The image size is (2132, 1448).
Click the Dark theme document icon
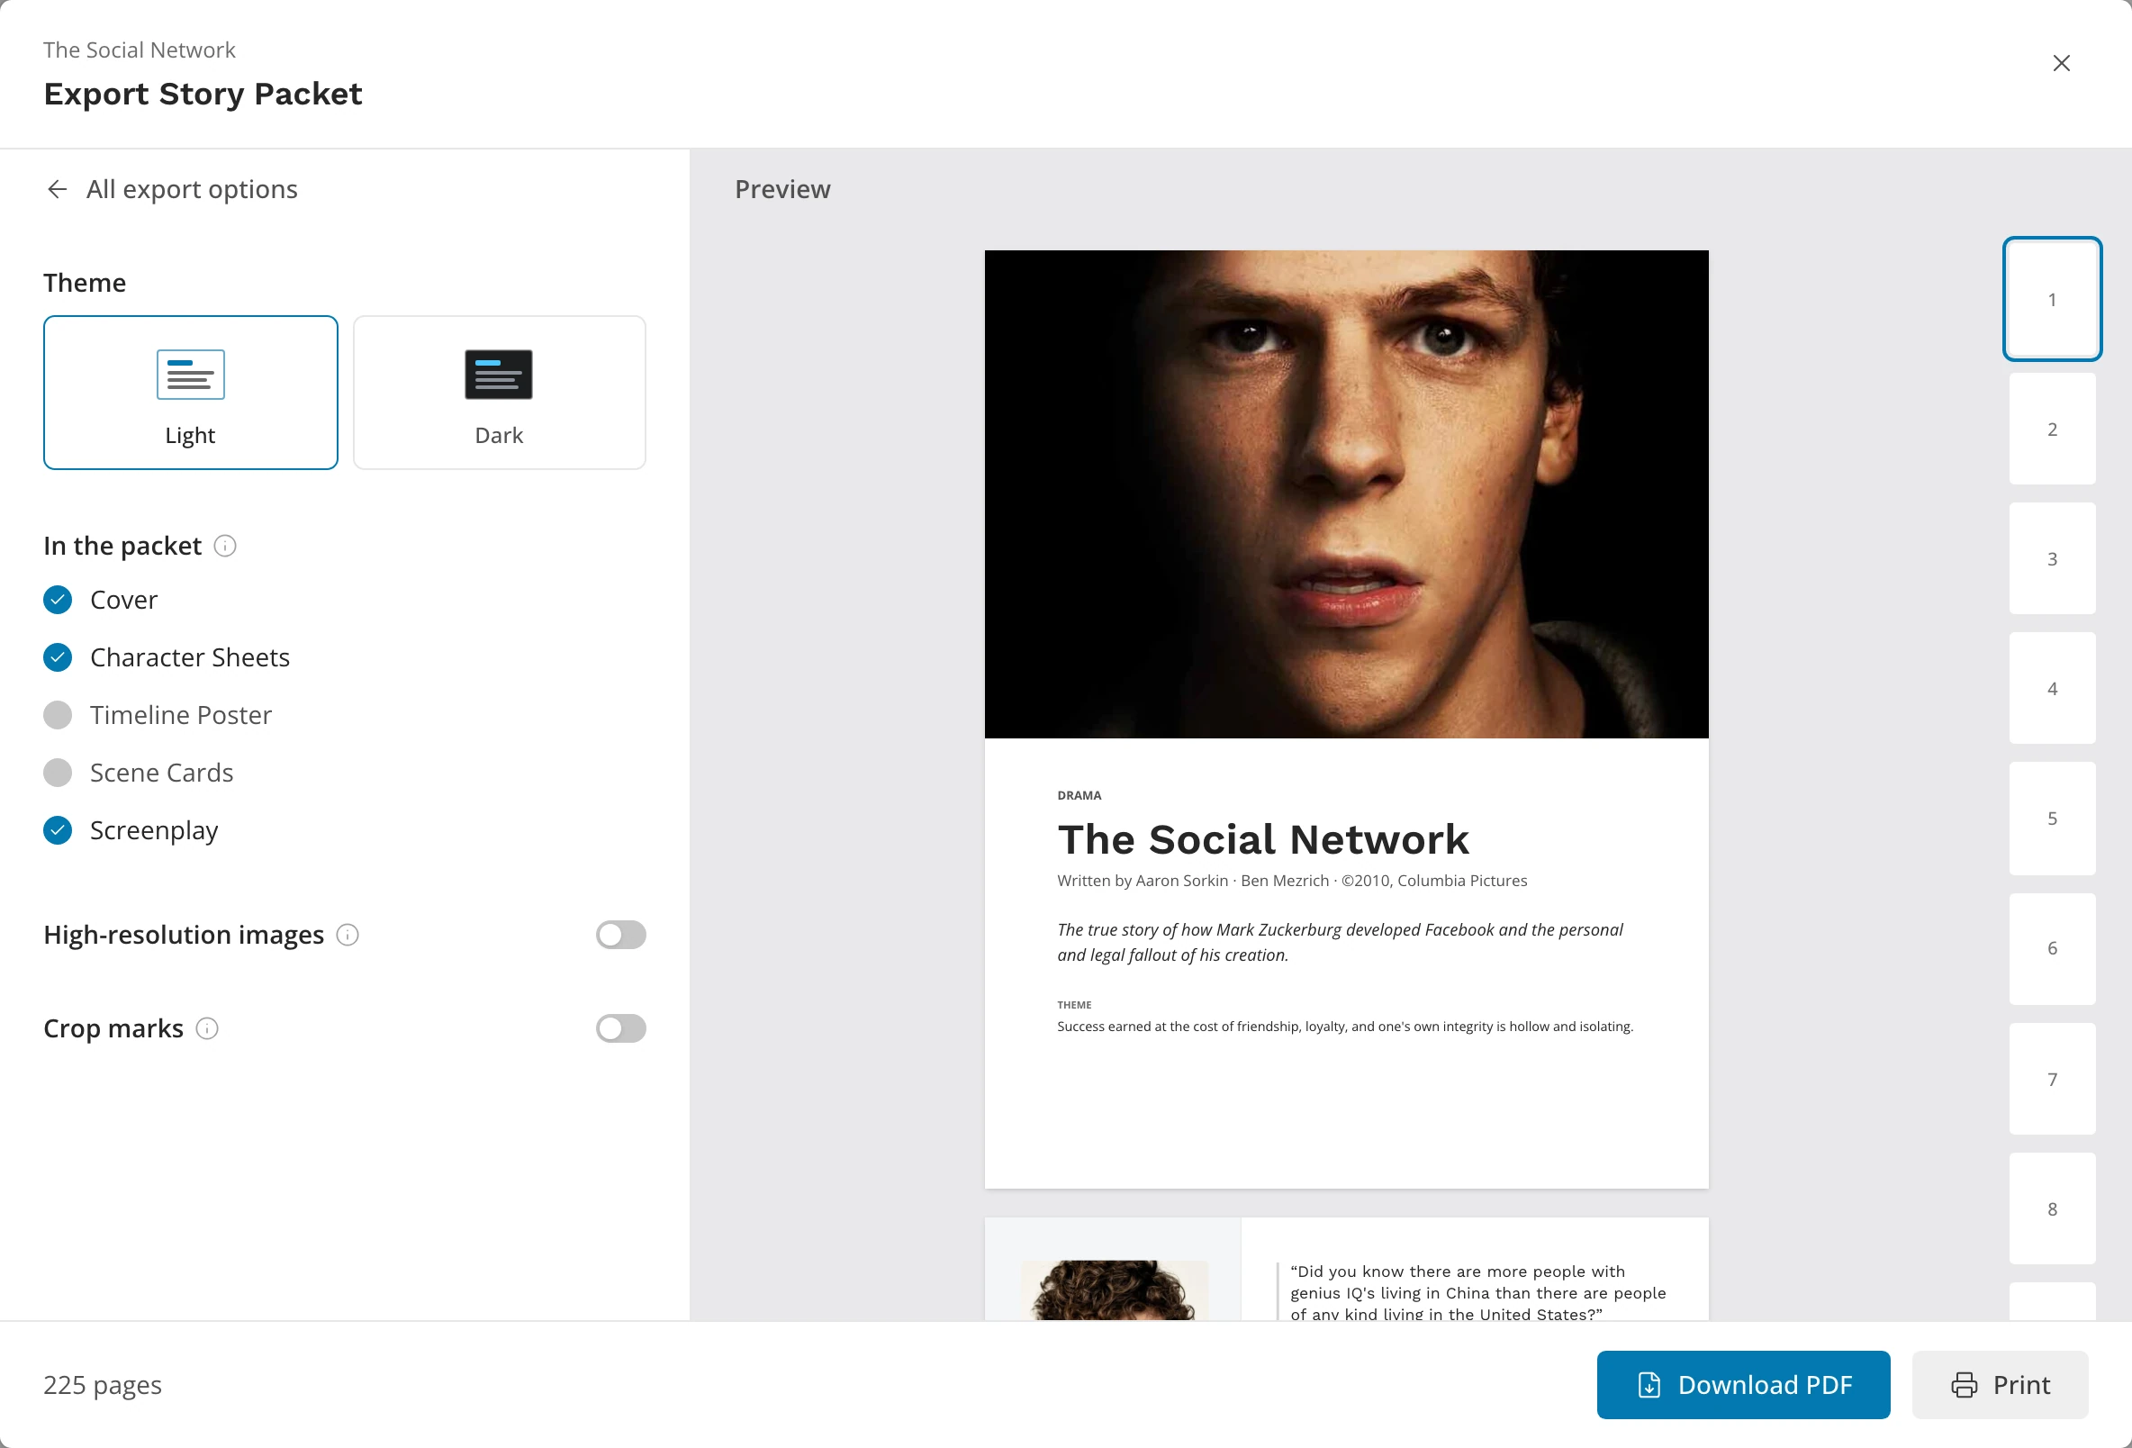499,375
